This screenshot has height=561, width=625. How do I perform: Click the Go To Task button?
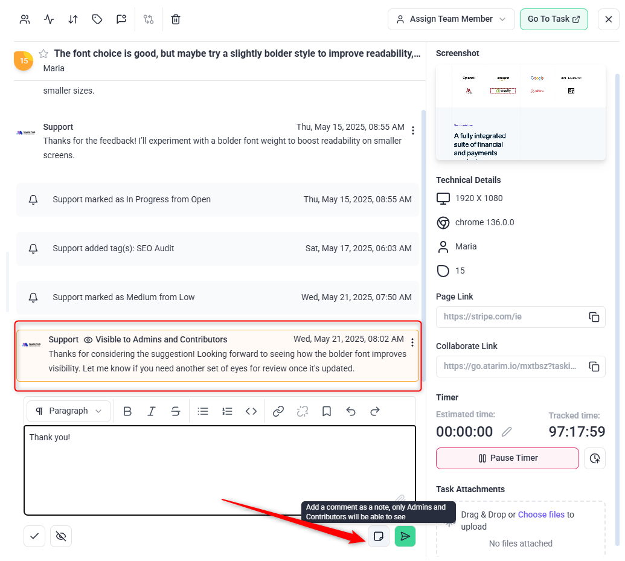click(553, 19)
